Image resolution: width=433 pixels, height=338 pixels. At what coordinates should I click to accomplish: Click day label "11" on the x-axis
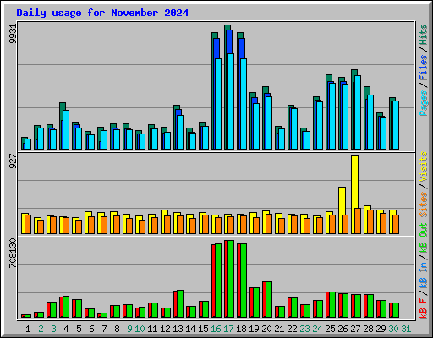pos(152,329)
